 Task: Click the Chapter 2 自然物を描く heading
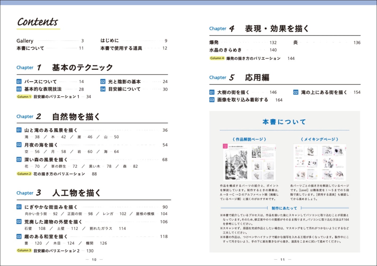(x=58, y=117)
